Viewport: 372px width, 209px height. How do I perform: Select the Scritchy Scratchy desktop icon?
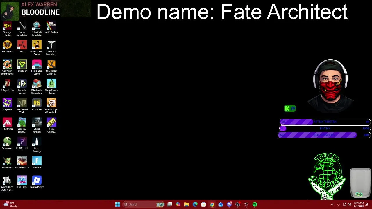[x=22, y=125]
